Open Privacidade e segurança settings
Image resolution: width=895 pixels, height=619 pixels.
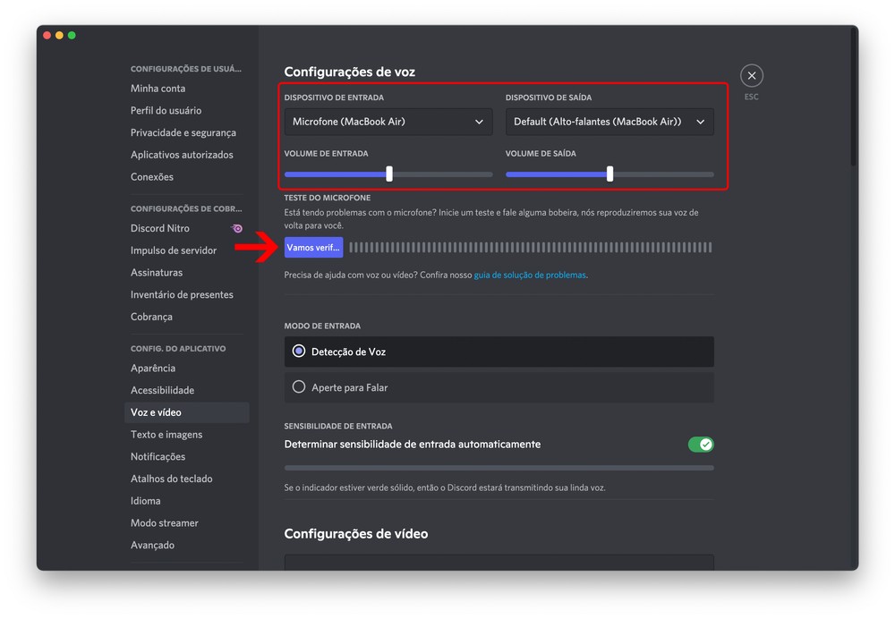(183, 132)
